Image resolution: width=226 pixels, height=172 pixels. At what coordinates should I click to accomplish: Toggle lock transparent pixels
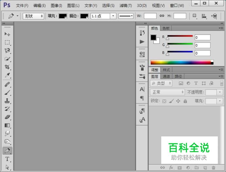click(x=164, y=101)
